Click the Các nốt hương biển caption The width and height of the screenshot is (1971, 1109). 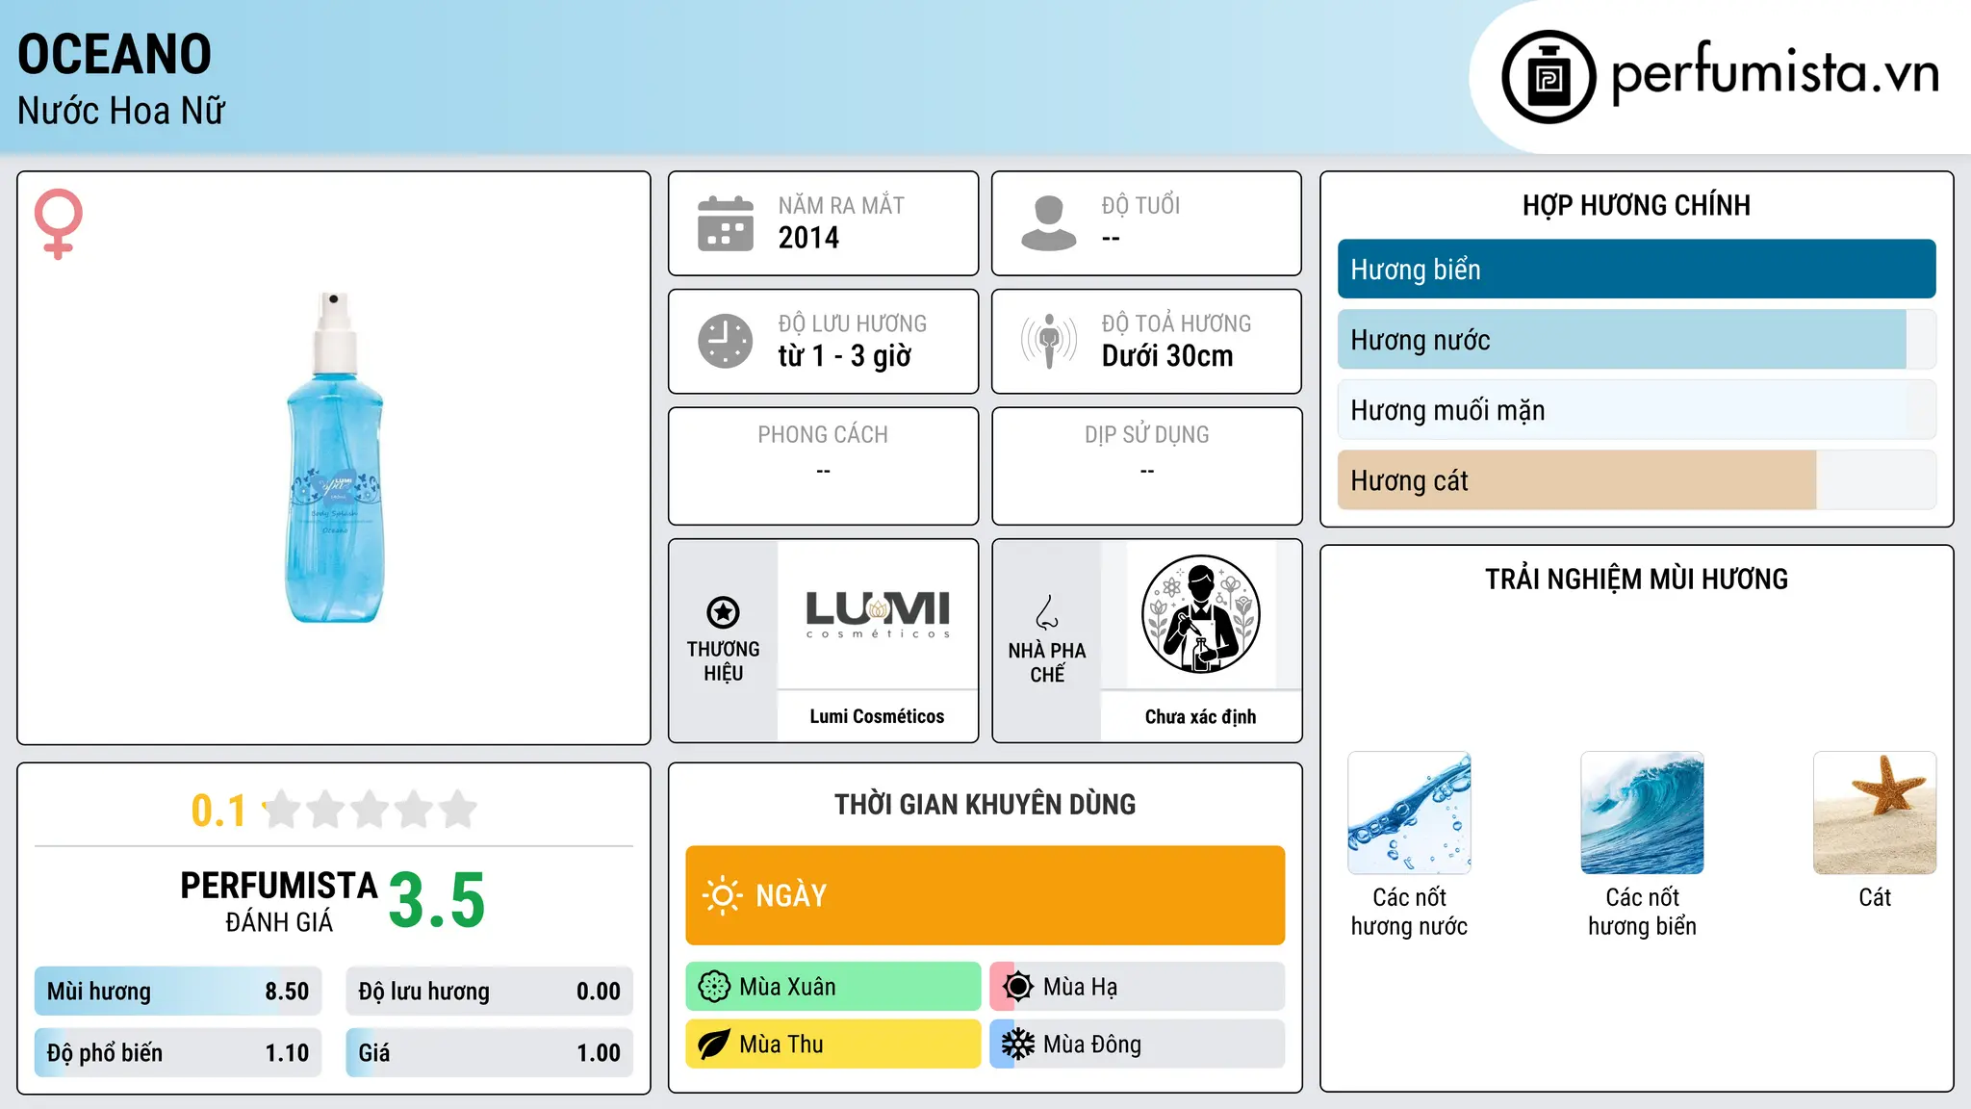tap(1643, 912)
